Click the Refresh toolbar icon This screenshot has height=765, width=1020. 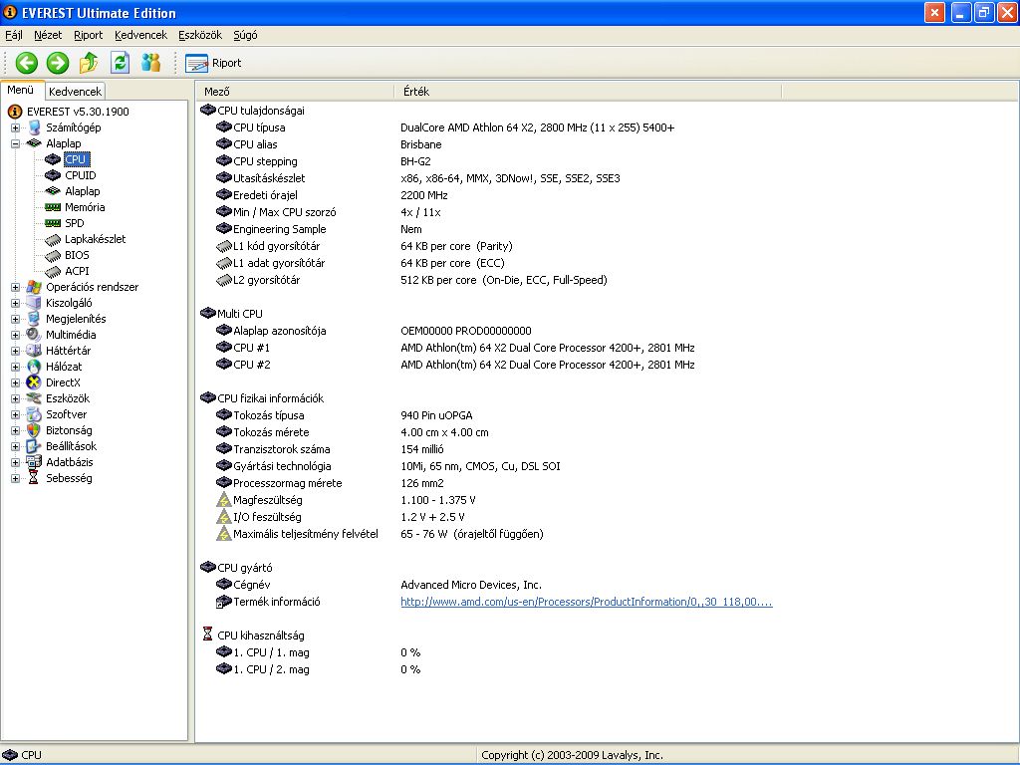pos(121,63)
